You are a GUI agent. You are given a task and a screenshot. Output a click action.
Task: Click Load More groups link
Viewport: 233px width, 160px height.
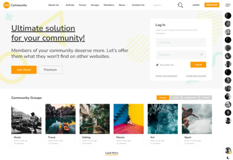click(x=112, y=153)
